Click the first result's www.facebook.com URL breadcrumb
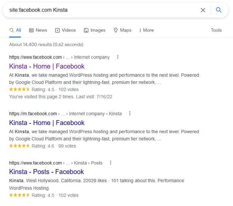 click(35, 57)
